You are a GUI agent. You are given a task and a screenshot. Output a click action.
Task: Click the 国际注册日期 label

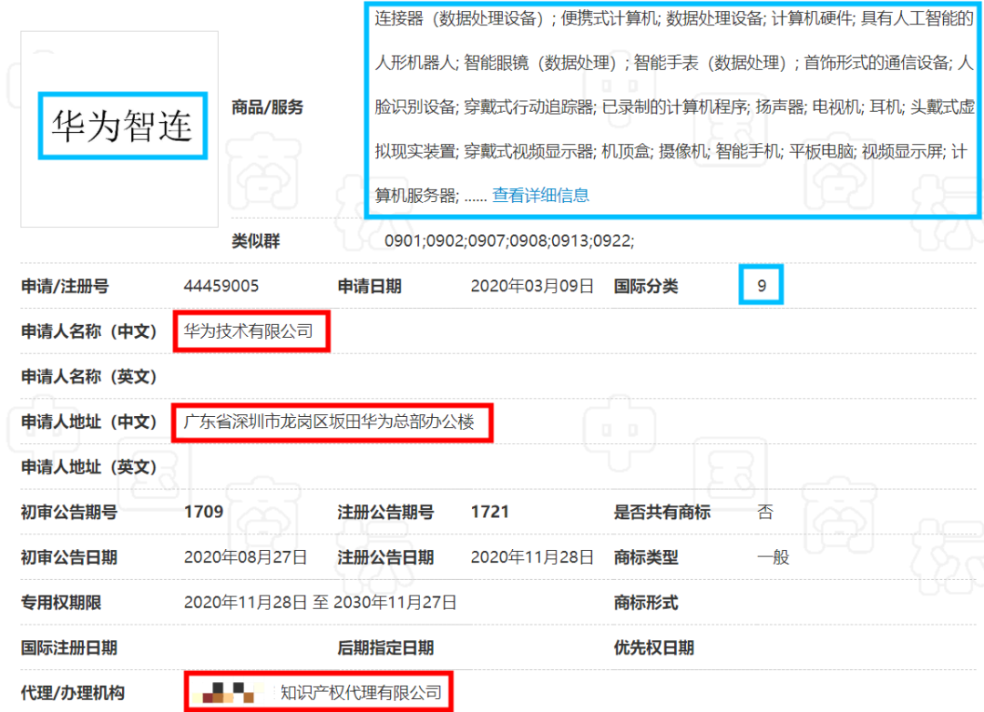point(69,647)
